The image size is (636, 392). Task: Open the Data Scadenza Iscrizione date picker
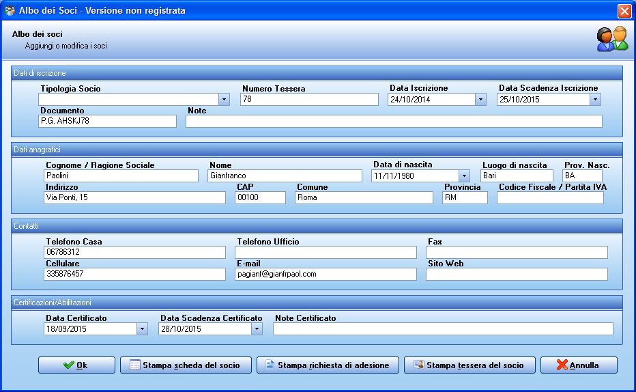pos(595,100)
